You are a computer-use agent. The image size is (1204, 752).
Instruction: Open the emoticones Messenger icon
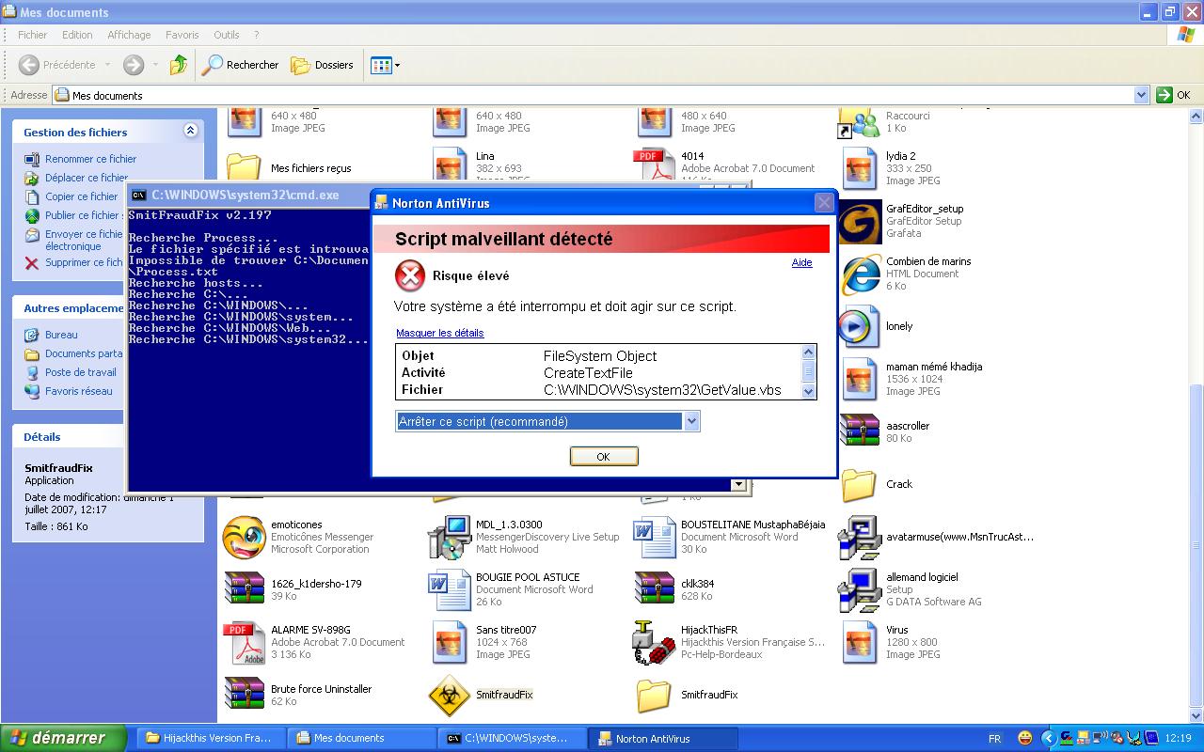pos(244,537)
